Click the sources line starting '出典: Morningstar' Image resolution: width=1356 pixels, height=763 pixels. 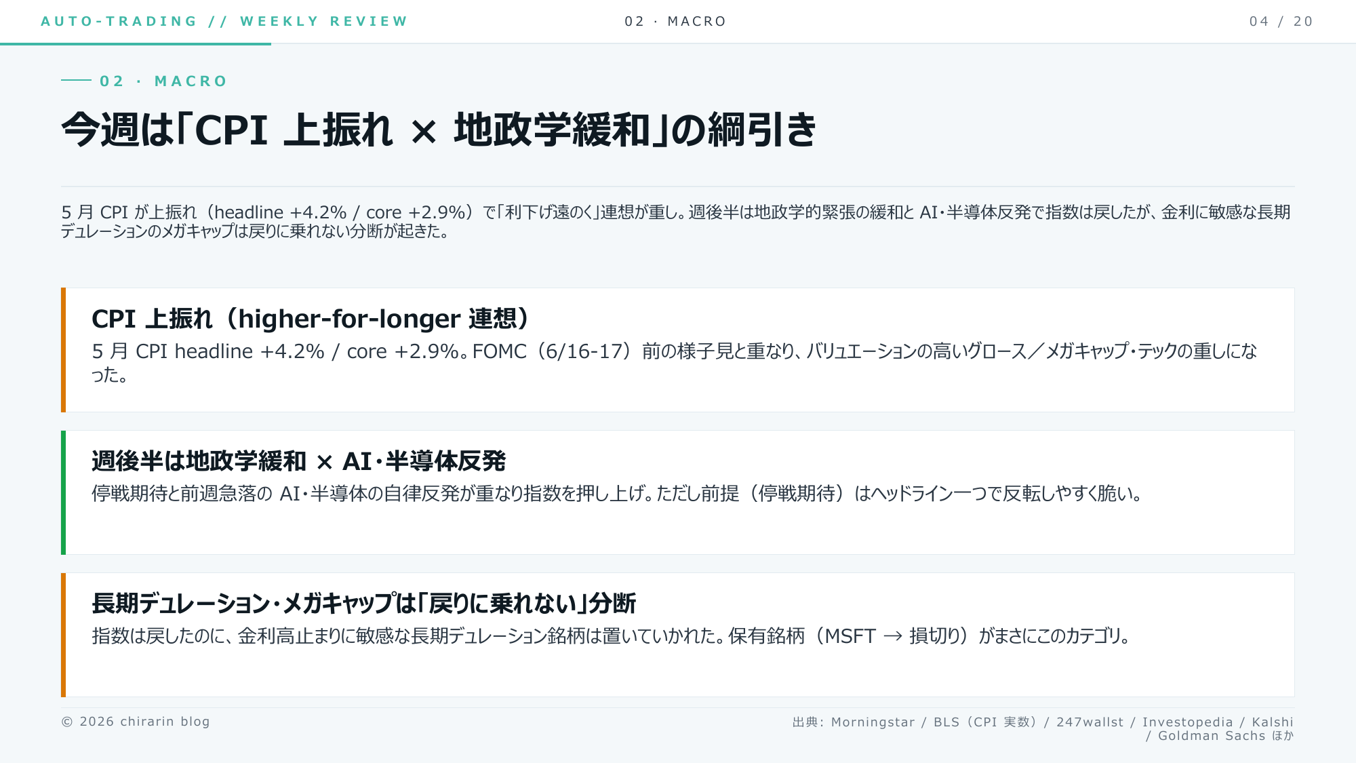[1043, 728]
